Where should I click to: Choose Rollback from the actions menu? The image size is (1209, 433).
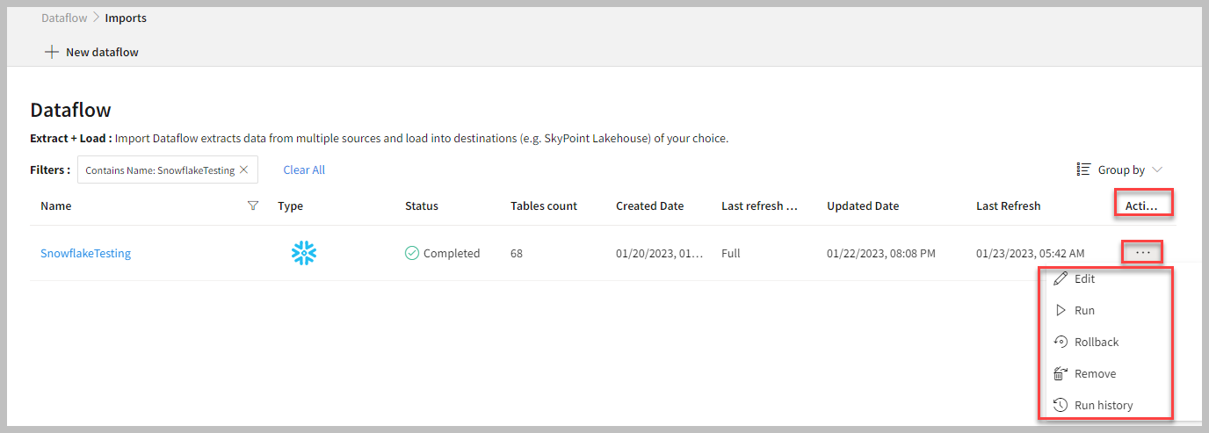[1097, 342]
